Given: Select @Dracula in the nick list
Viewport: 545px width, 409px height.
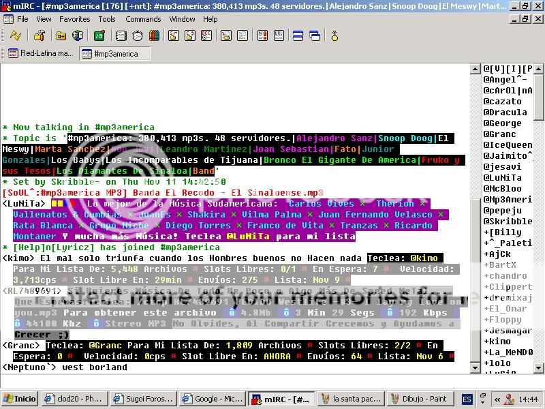Looking at the screenshot, I should (505, 112).
